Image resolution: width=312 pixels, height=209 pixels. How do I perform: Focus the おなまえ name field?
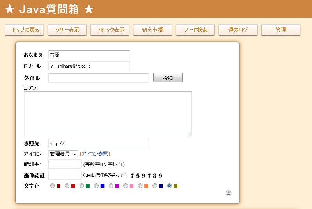89,55
